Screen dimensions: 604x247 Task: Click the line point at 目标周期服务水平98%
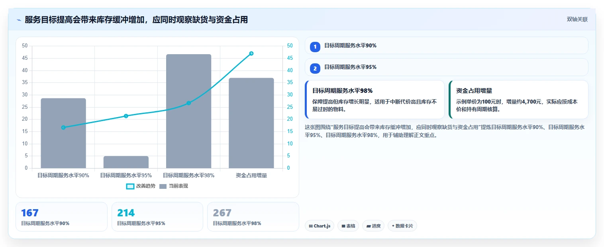click(188, 103)
